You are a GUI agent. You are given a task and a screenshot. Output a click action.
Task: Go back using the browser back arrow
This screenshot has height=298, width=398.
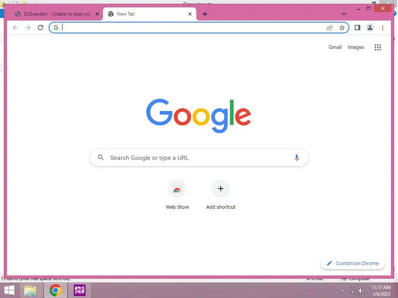coord(16,28)
